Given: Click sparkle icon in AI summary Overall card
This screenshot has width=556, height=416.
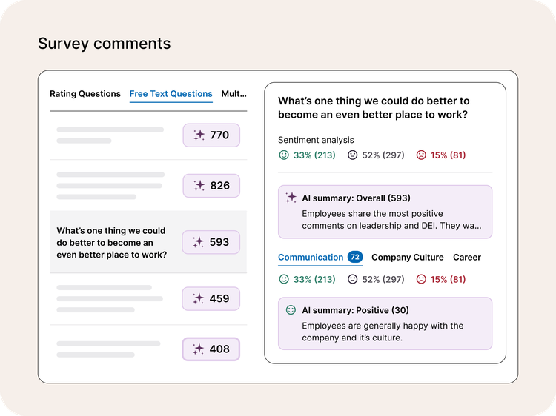Looking at the screenshot, I should point(291,198).
